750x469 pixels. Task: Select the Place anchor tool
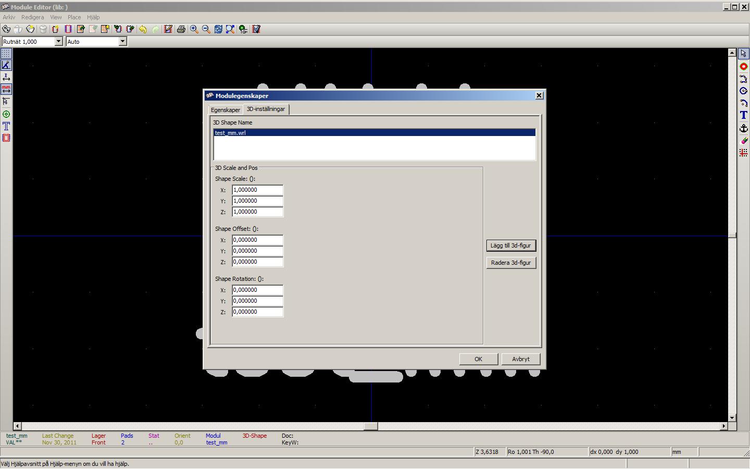coord(743,128)
